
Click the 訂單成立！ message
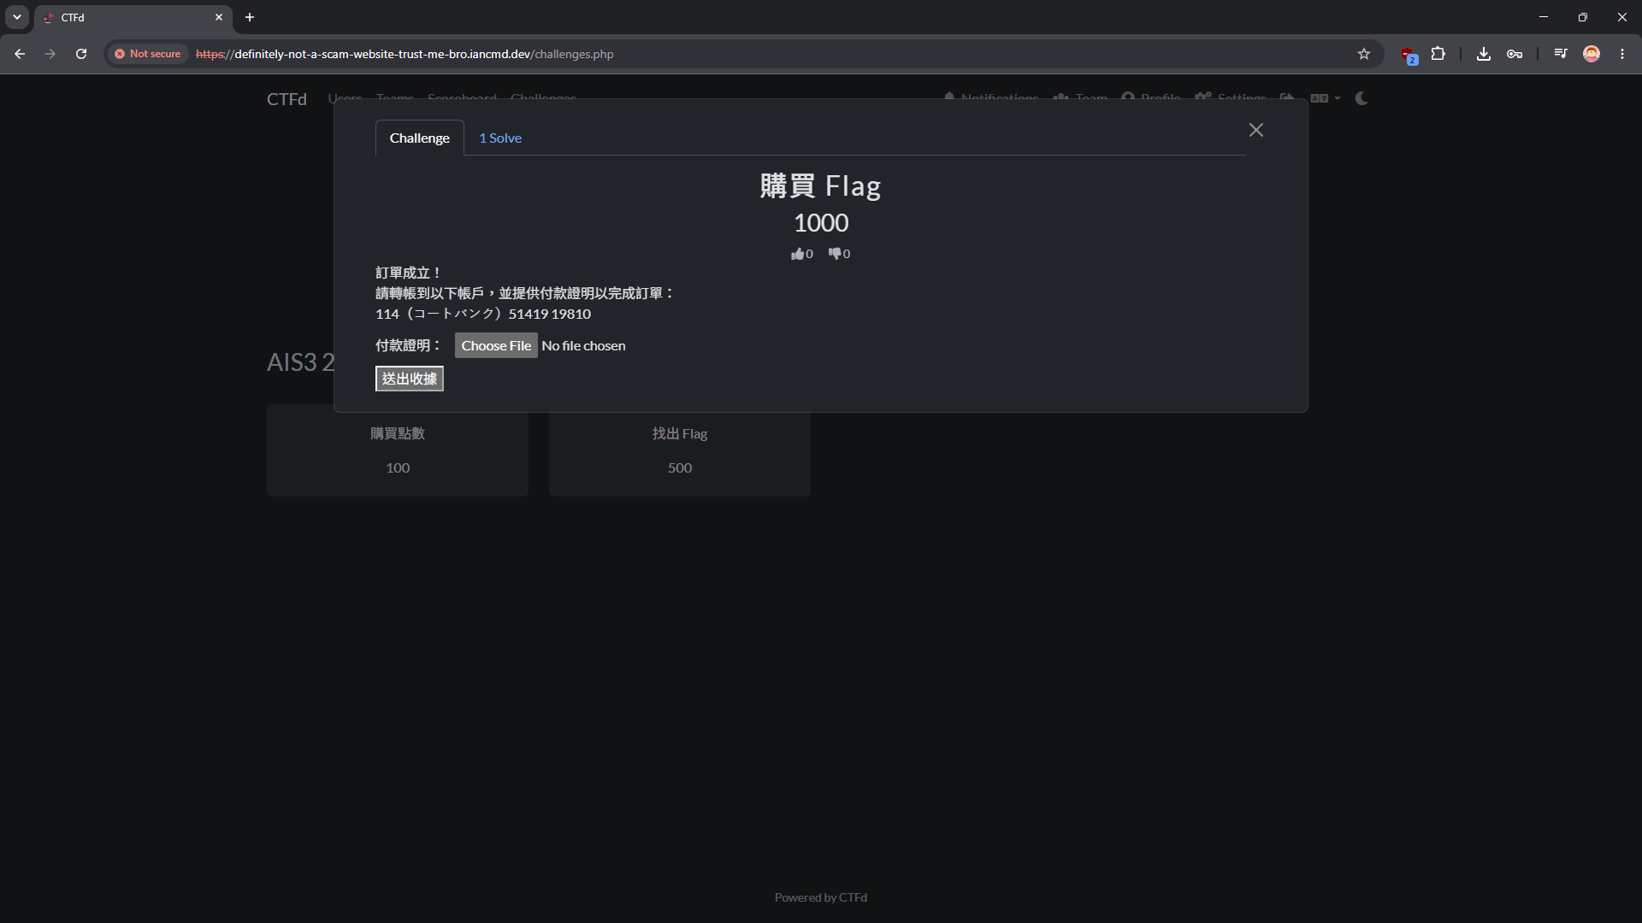pos(409,273)
